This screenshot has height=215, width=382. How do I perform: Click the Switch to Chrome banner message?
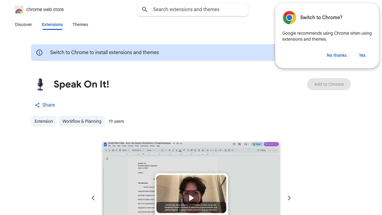[104, 53]
